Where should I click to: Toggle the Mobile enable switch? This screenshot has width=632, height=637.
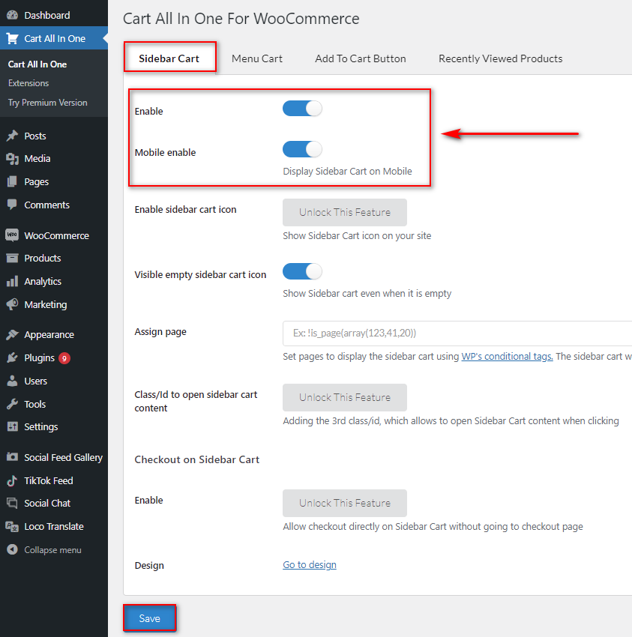tap(302, 149)
